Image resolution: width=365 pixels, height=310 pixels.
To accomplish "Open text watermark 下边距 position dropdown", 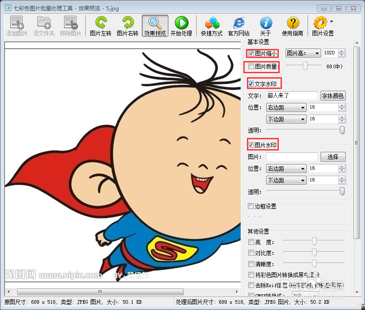I will (286, 119).
